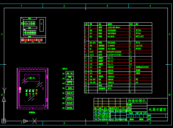Select zone letter B on right border
Viewport: 173px width, 128px height.
[169, 95]
